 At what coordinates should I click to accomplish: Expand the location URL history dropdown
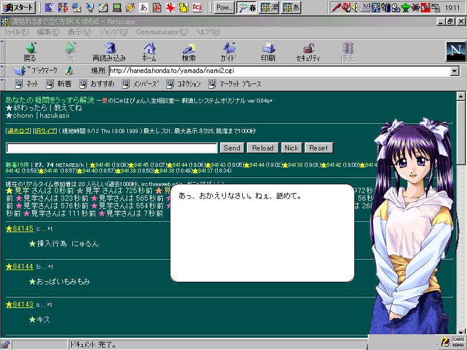coord(455,71)
